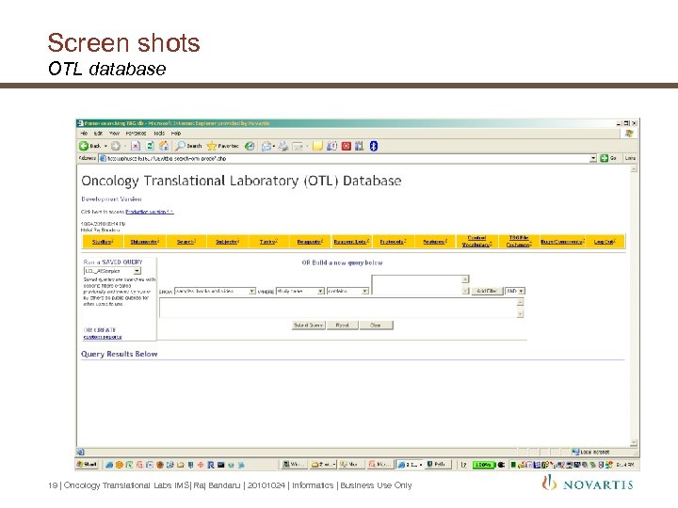The image size is (678, 508).
Task: Click the Clear button
Action: coord(376,325)
